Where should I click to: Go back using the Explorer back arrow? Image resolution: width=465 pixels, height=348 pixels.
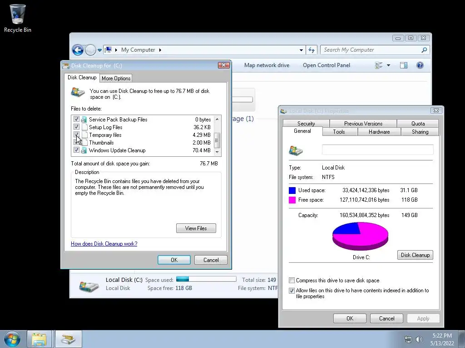(x=78, y=50)
